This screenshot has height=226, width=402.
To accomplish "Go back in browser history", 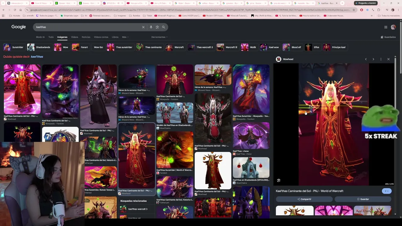I will point(3,10).
